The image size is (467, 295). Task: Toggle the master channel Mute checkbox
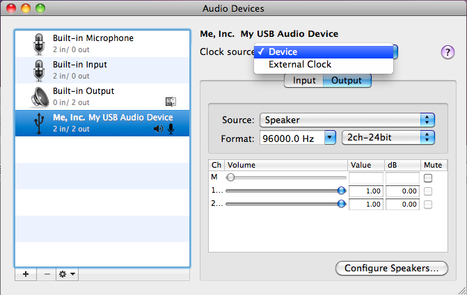point(428,178)
